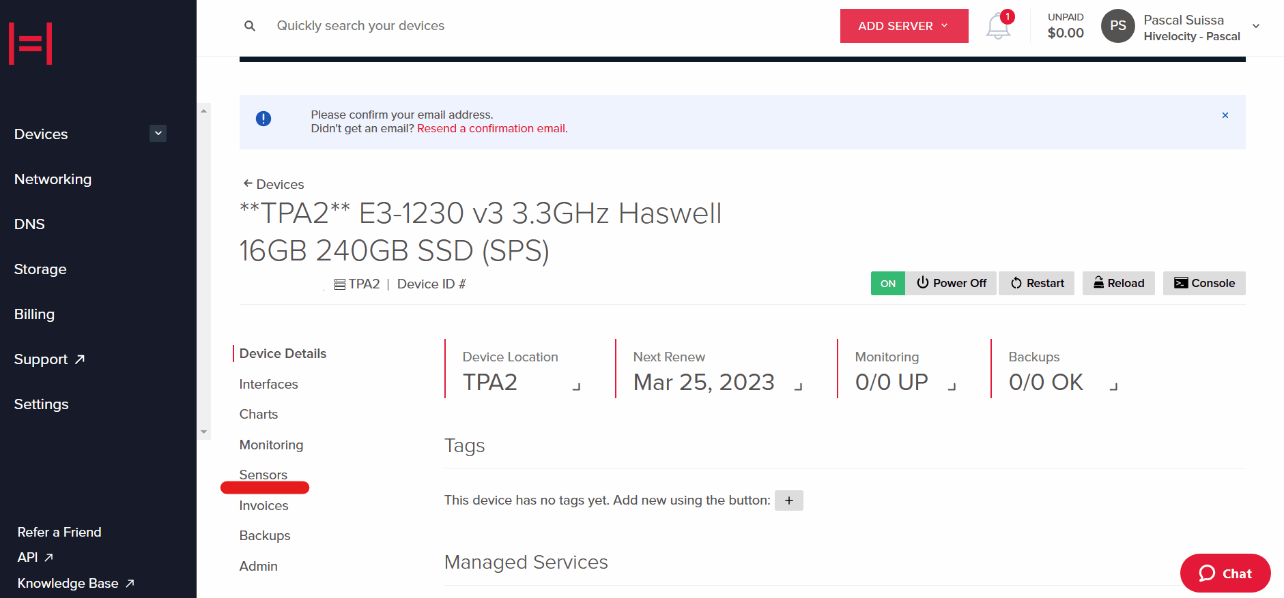1284x598 pixels.
Task: Click the Reload button
Action: point(1118,284)
